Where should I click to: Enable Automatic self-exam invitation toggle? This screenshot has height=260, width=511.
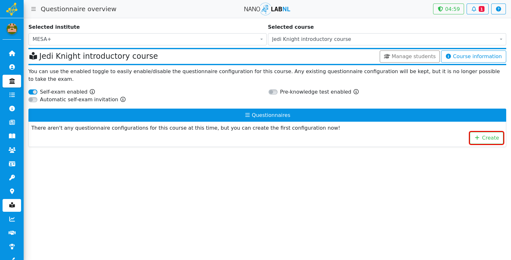(x=33, y=100)
